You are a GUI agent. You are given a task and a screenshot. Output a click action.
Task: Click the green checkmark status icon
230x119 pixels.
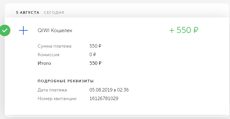5,30
